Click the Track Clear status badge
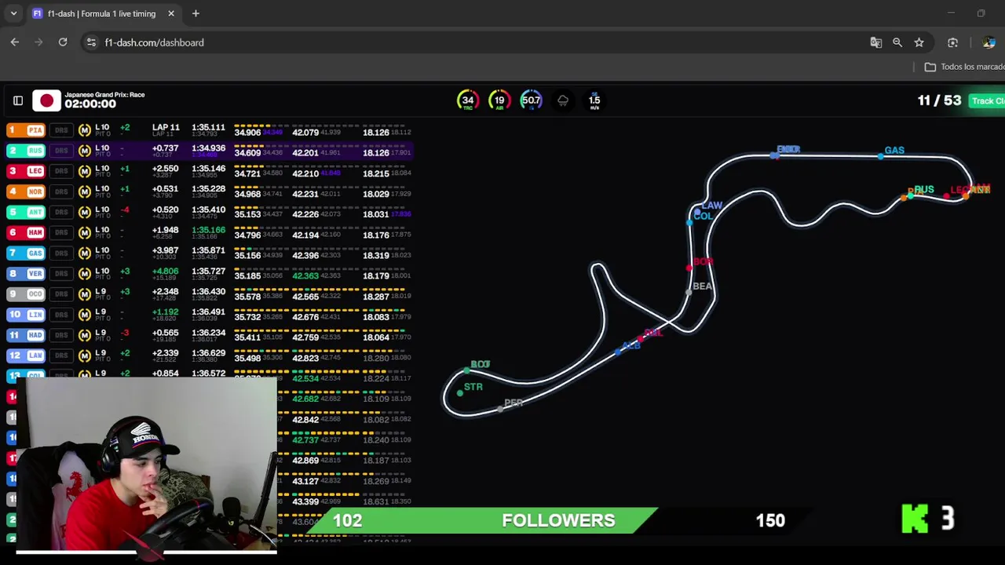Viewport: 1005px width, 565px height. coord(988,101)
